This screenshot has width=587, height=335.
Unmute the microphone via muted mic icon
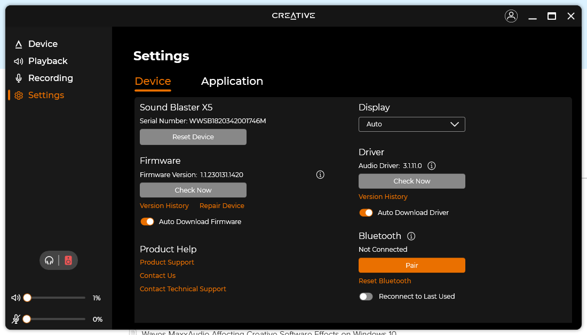(15, 319)
